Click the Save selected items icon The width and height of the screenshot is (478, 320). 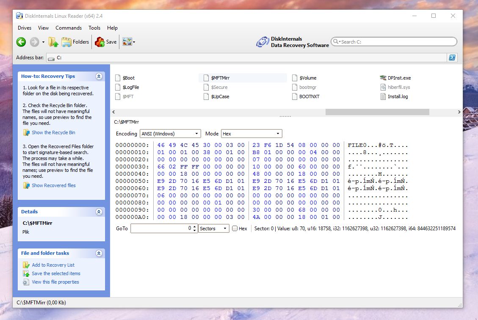tap(26, 273)
